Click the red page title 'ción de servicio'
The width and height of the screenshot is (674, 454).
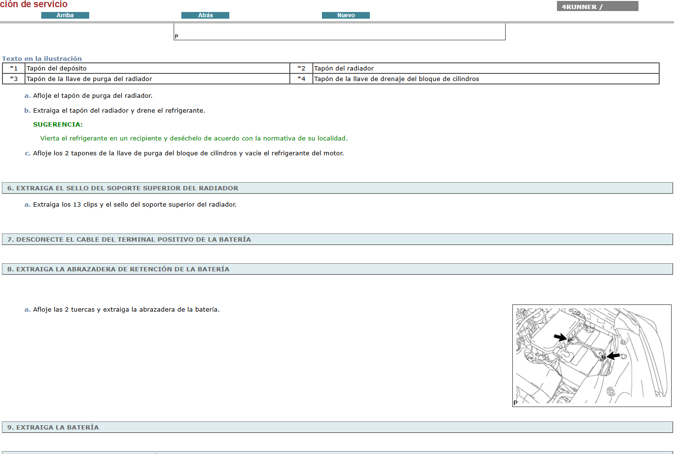tap(34, 4)
